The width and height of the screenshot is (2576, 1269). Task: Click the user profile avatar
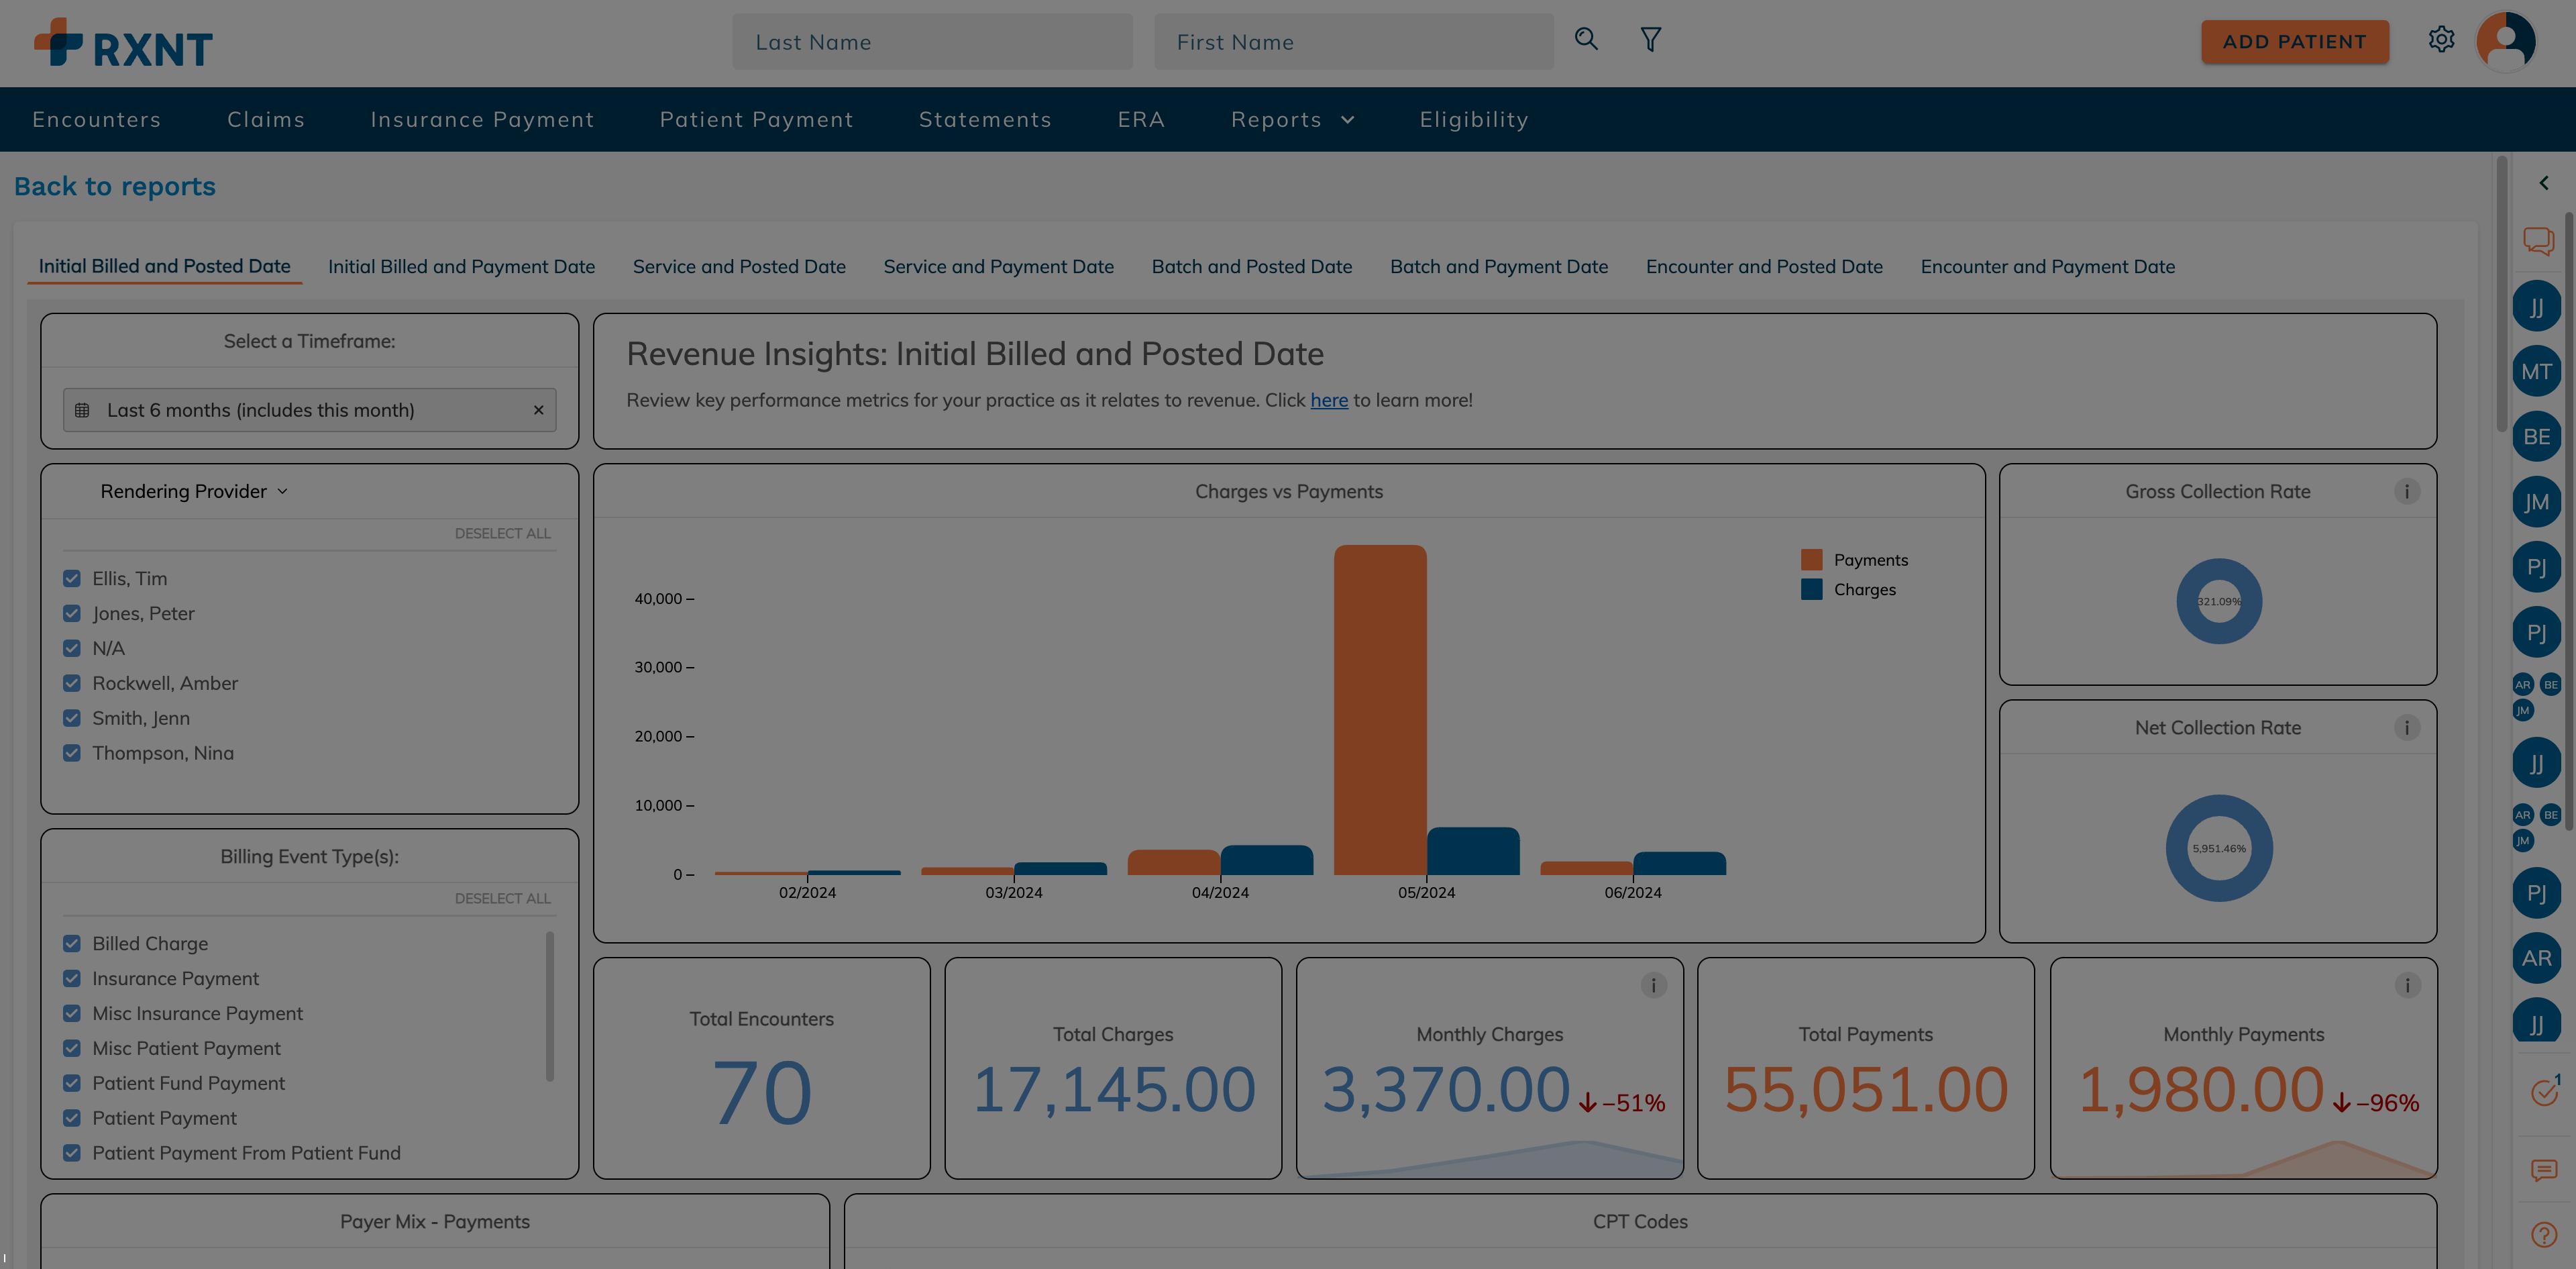pyautogui.click(x=2505, y=41)
